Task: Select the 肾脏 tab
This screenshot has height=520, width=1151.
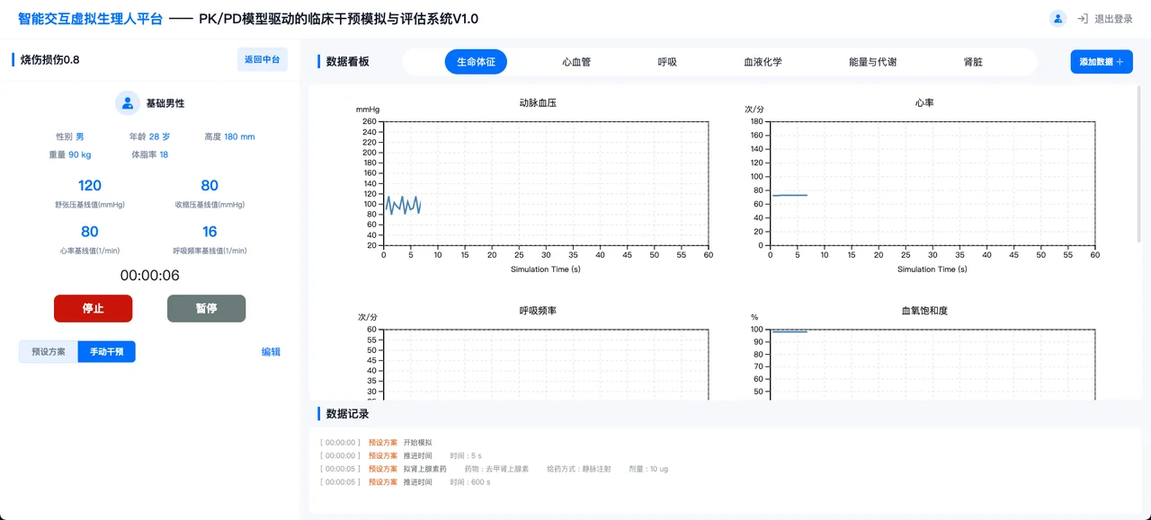Action: pos(973,62)
